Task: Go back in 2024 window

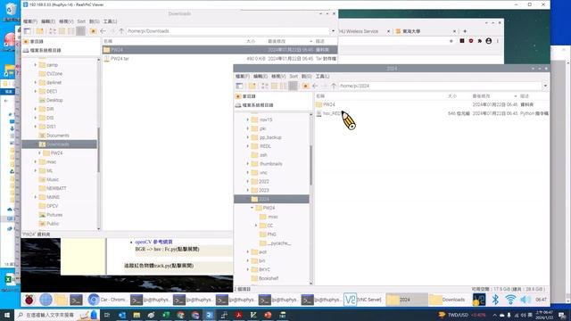Action: [x=315, y=86]
